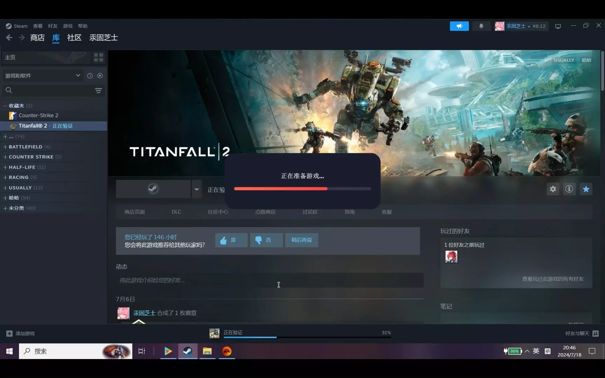This screenshot has height=378, width=605.
Task: Click the library search field
Action: coord(49,90)
